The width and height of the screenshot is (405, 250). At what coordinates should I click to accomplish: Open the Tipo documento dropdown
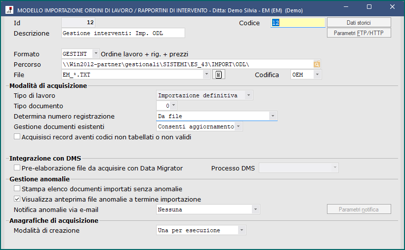coord(173,106)
